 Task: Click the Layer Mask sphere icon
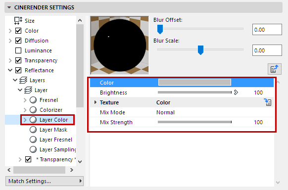(33, 130)
